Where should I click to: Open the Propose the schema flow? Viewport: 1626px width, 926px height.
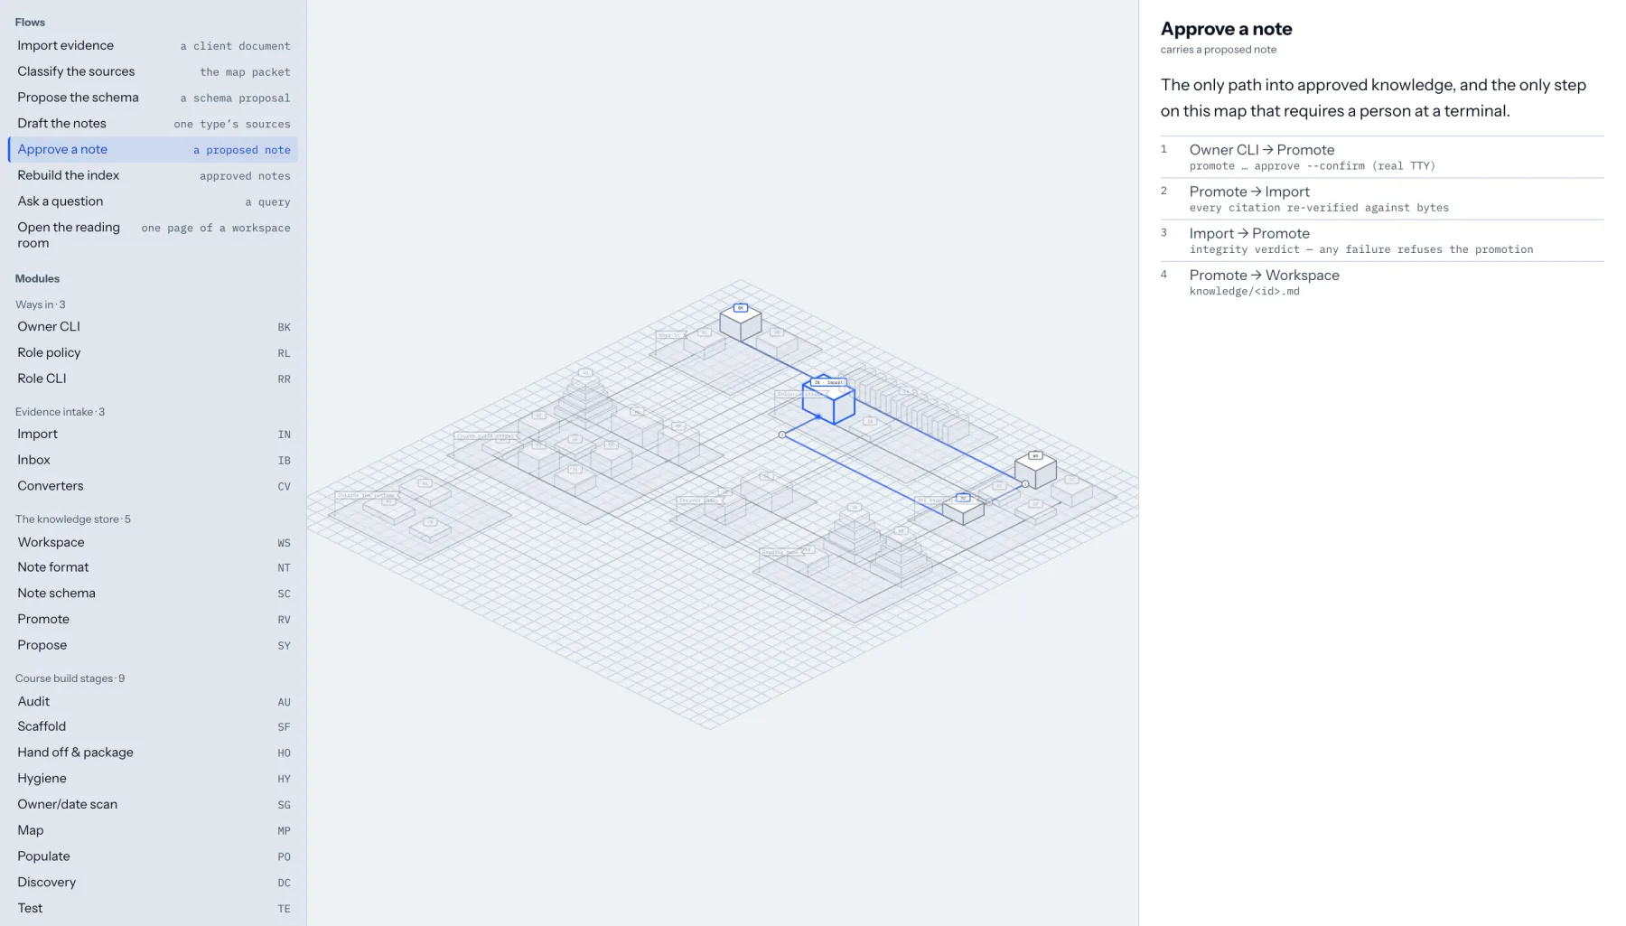pyautogui.click(x=153, y=98)
